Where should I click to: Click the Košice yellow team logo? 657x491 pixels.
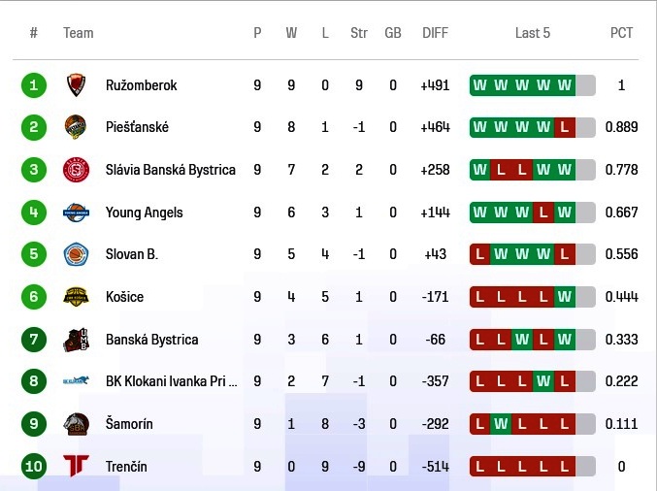point(76,297)
